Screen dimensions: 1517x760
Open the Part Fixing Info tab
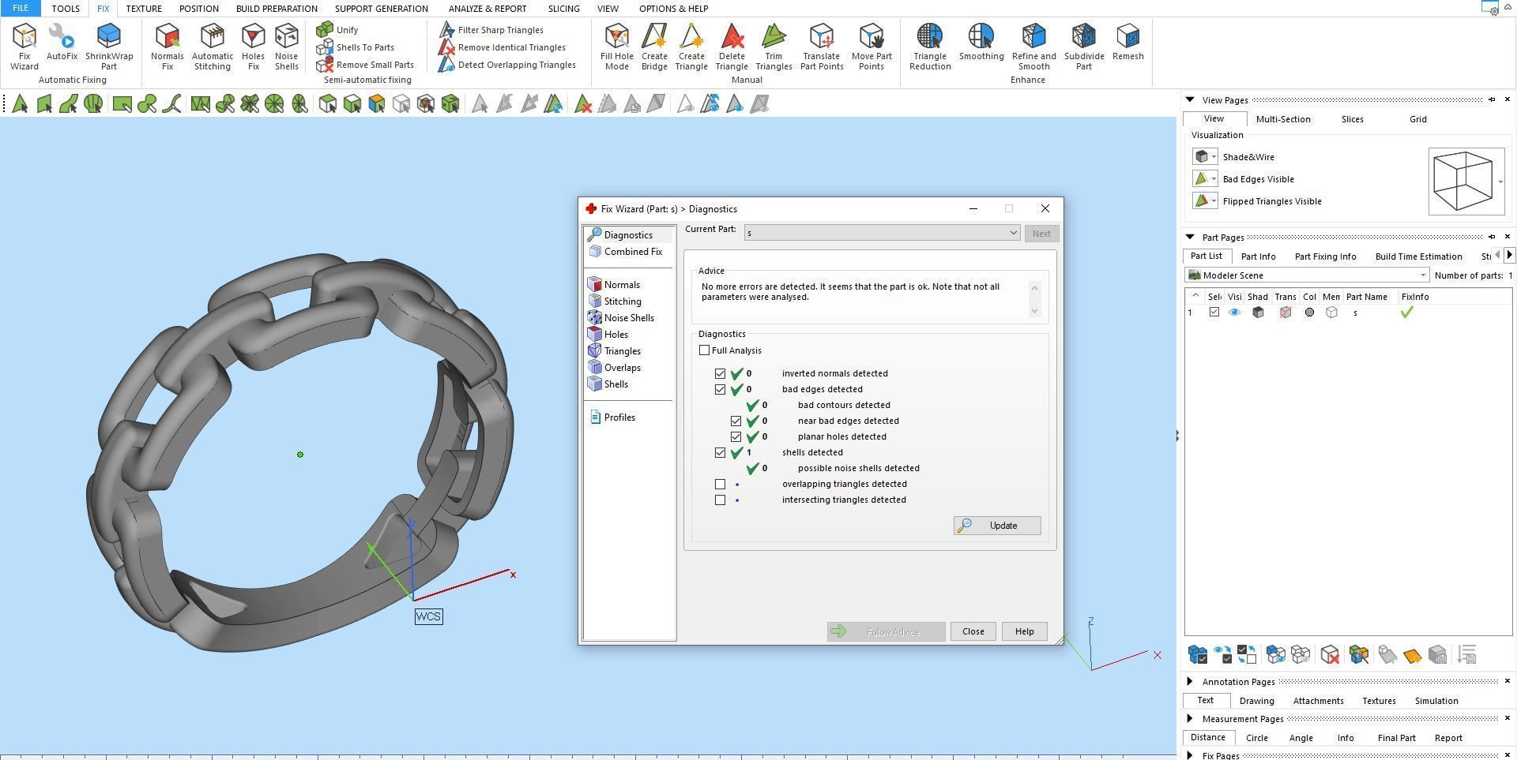point(1325,256)
